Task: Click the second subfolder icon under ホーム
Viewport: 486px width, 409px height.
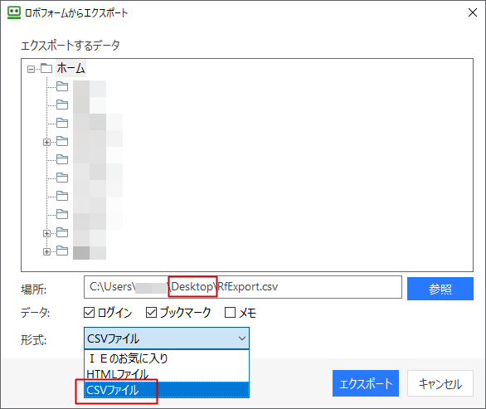Action: pos(62,105)
